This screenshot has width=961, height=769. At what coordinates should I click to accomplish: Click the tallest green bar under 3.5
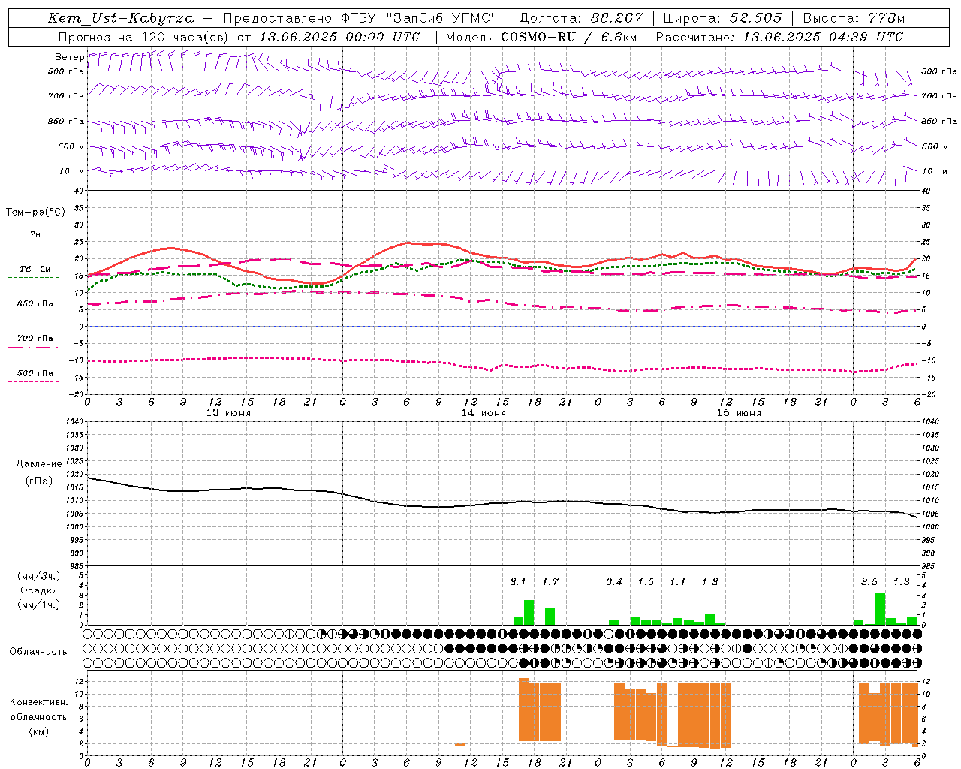[880, 609]
